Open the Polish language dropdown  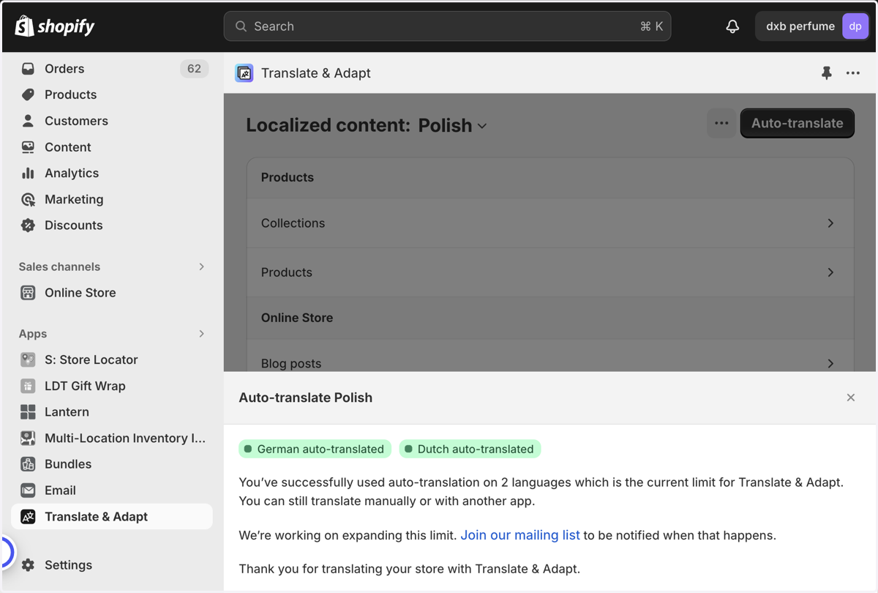452,125
